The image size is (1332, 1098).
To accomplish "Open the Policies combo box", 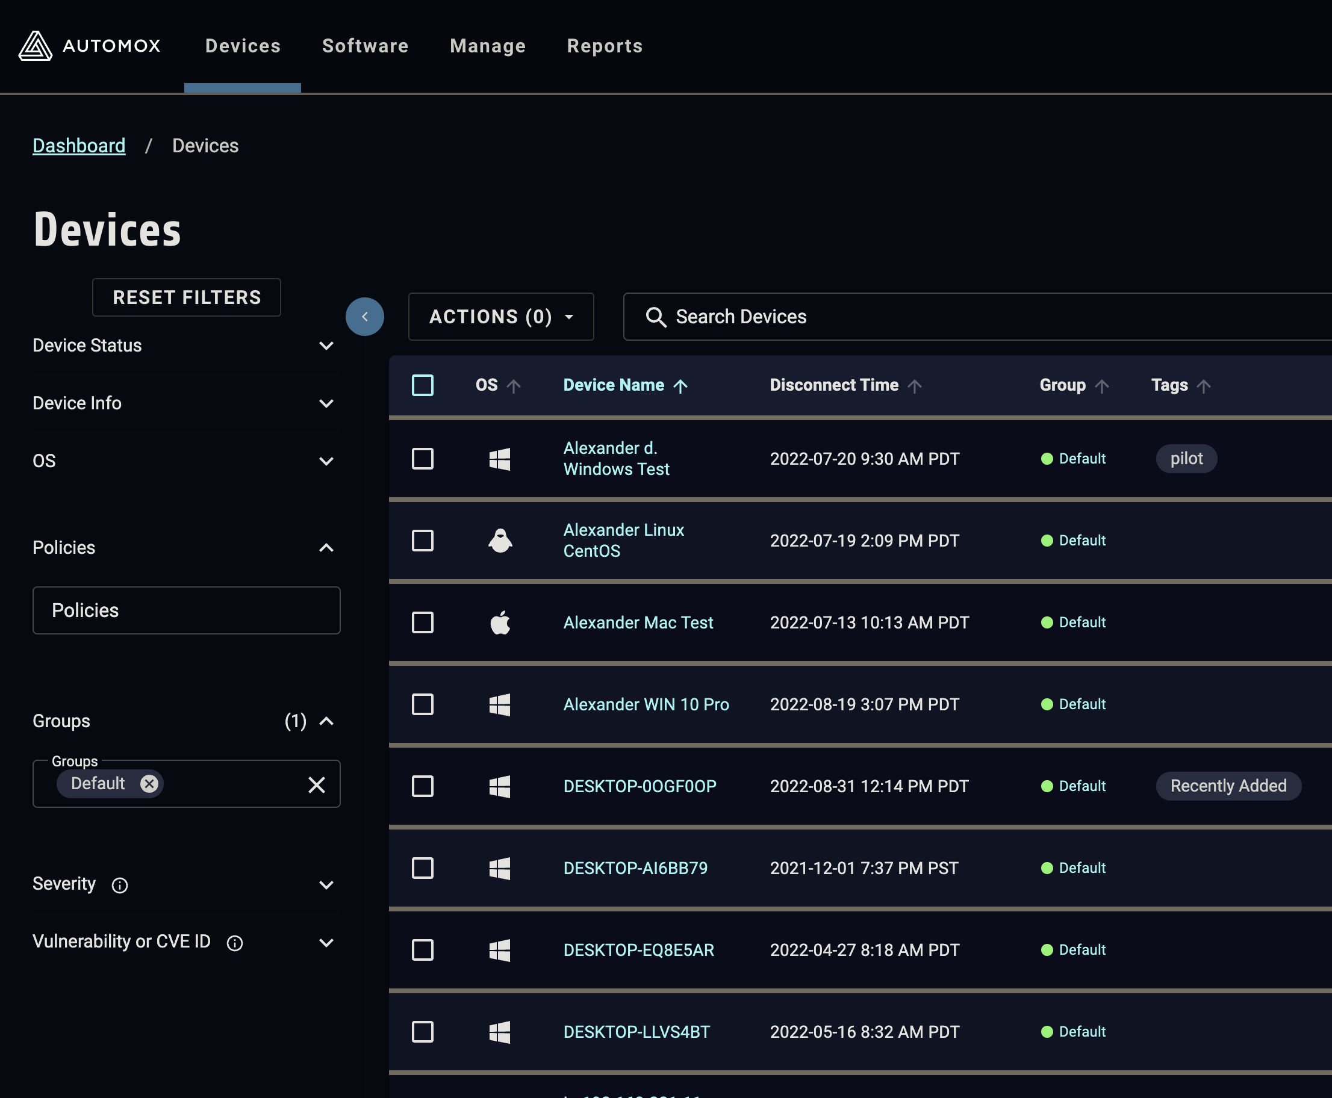I will (186, 610).
